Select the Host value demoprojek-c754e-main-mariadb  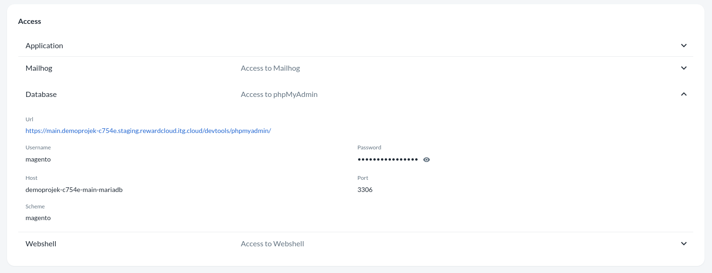point(74,190)
